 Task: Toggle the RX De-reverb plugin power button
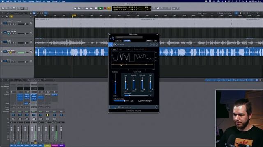[x=112, y=39]
